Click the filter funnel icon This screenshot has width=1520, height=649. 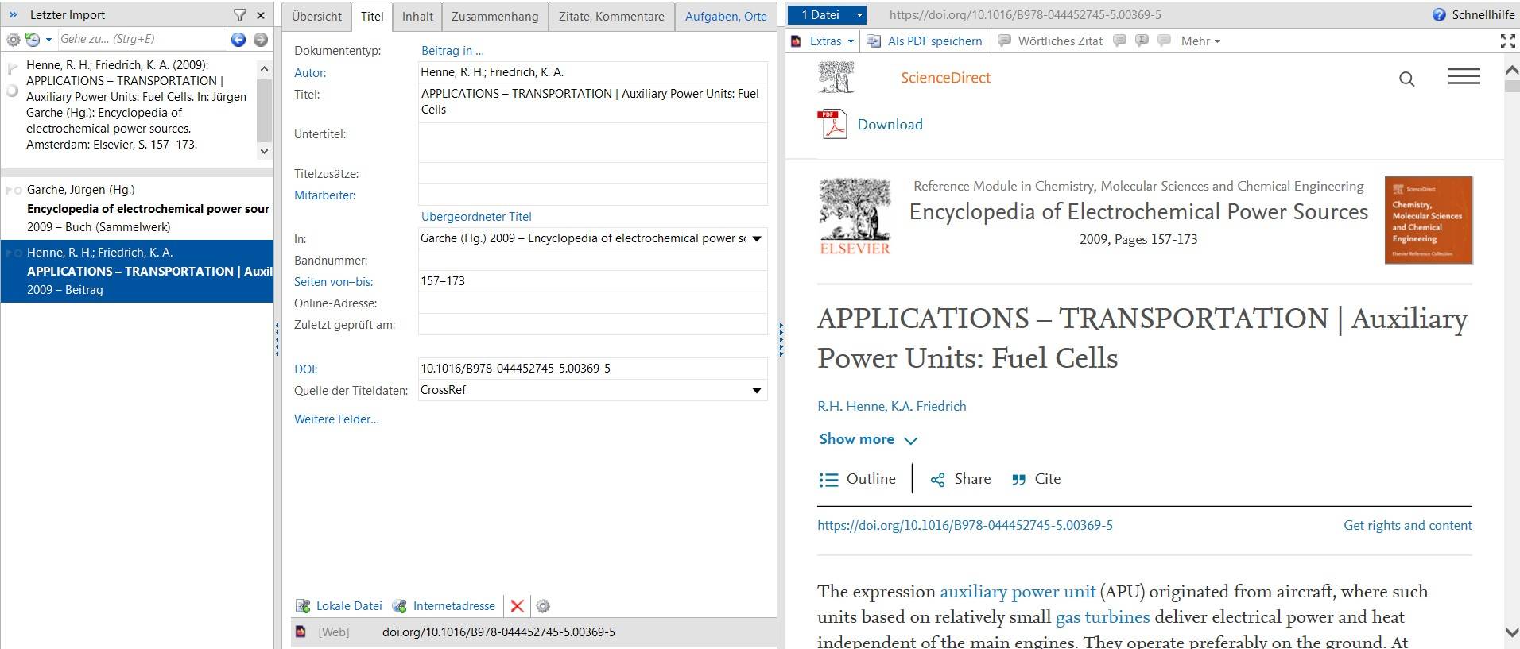239,15
